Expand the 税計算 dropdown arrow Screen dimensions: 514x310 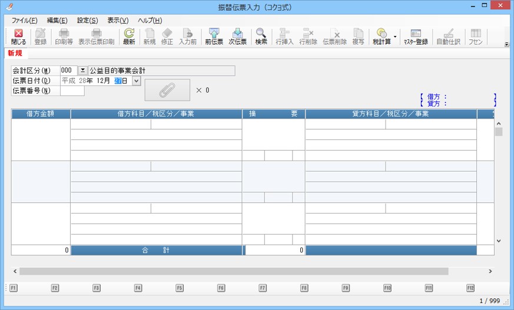pyautogui.click(x=395, y=36)
